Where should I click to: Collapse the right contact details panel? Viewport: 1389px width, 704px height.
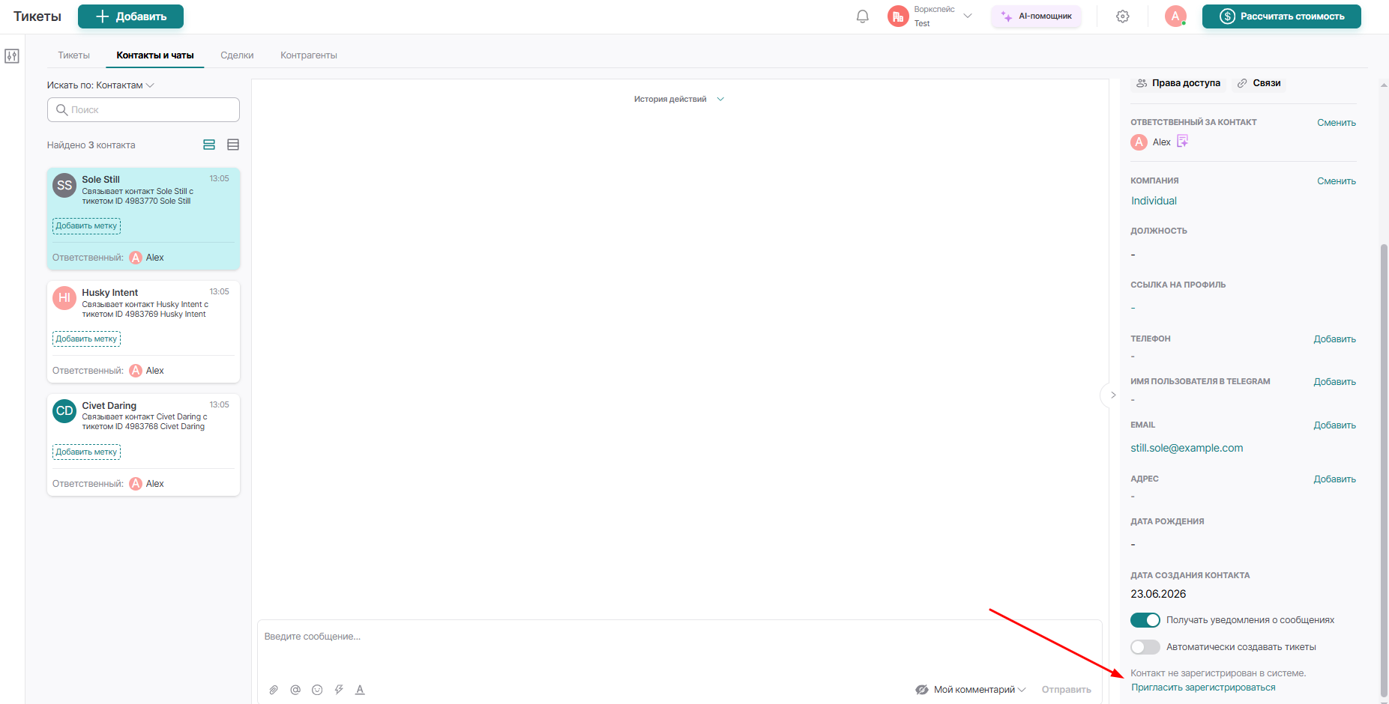click(x=1113, y=395)
